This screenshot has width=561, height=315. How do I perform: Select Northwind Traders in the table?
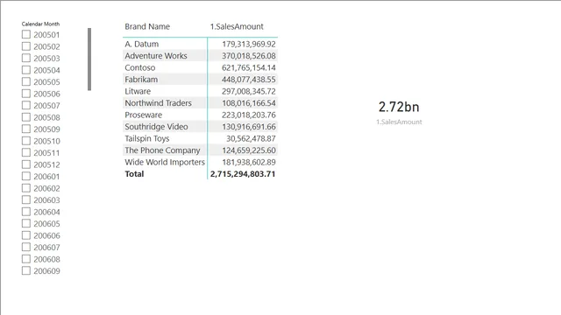[158, 103]
